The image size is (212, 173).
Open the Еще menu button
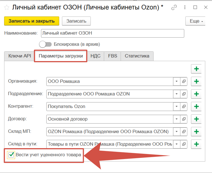pos(195,21)
